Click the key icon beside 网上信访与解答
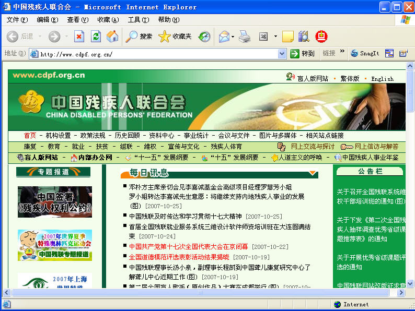Viewport: 415px width, 311px height. (347, 147)
